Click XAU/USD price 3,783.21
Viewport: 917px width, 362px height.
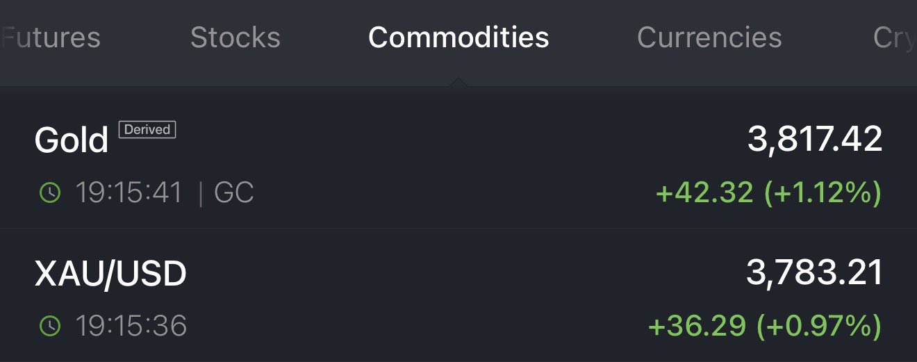click(x=814, y=272)
